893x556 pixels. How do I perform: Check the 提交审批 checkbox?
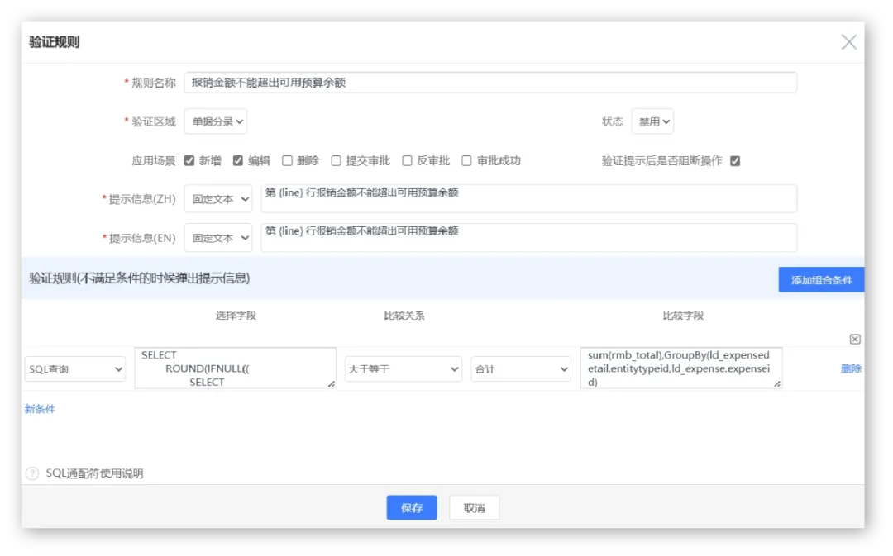(x=336, y=161)
